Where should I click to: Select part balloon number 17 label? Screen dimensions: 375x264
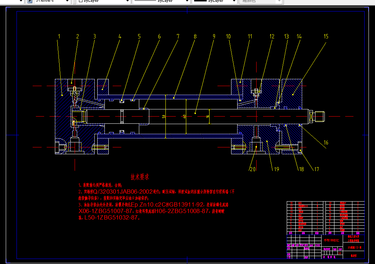tap(317, 169)
